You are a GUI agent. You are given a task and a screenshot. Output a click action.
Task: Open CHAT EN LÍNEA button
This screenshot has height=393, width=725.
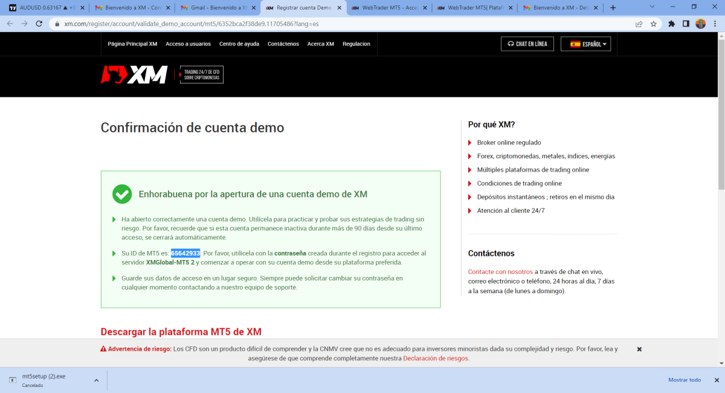527,44
